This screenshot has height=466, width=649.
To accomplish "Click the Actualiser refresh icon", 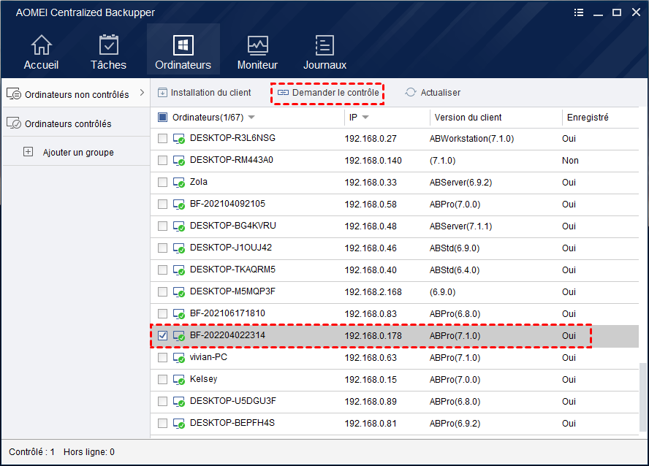I will (411, 92).
